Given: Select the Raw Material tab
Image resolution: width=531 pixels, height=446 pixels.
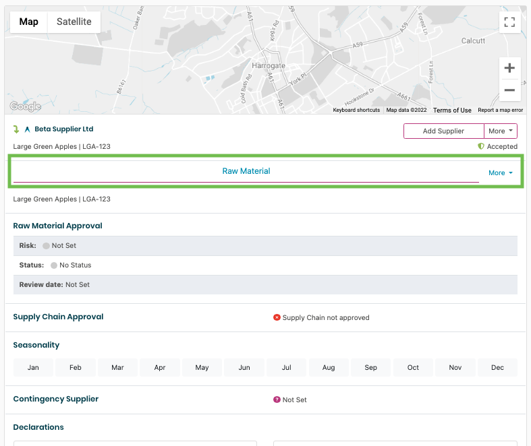Looking at the screenshot, I should 246,171.
